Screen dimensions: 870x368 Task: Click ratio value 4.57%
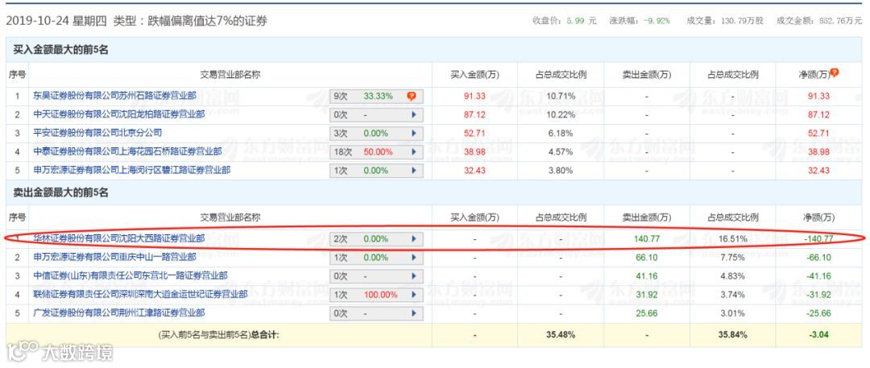click(x=560, y=151)
